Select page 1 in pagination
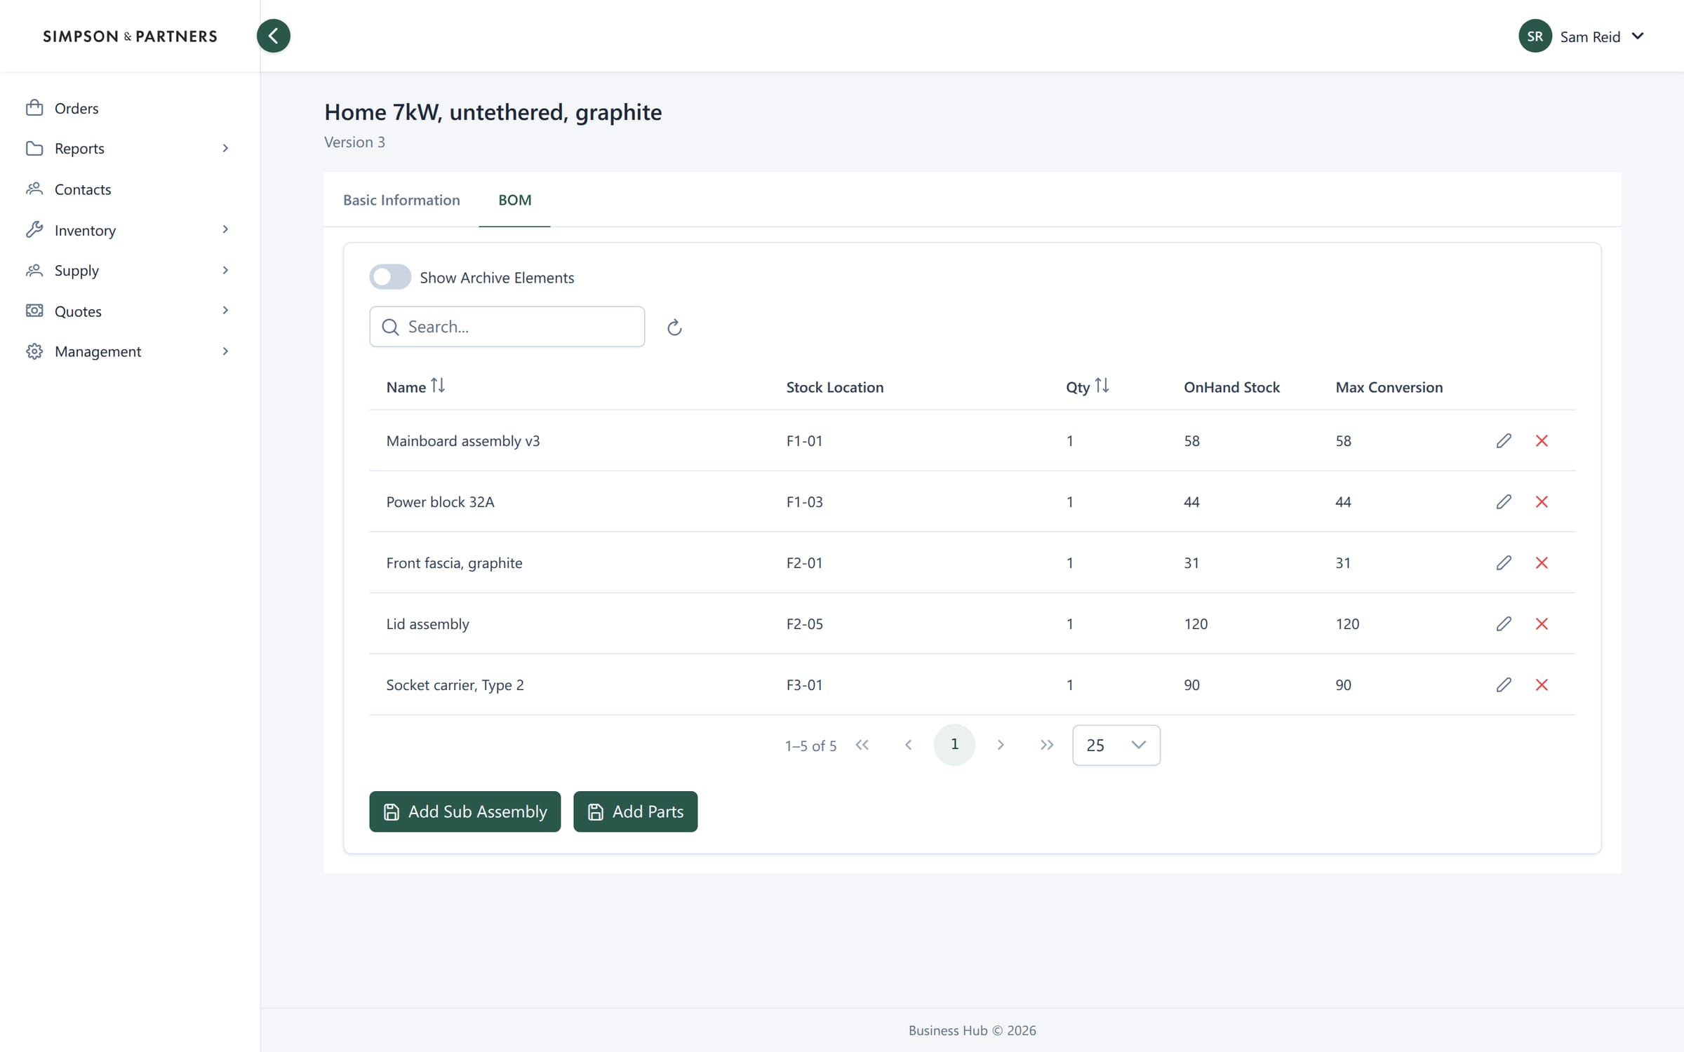 point(954,744)
